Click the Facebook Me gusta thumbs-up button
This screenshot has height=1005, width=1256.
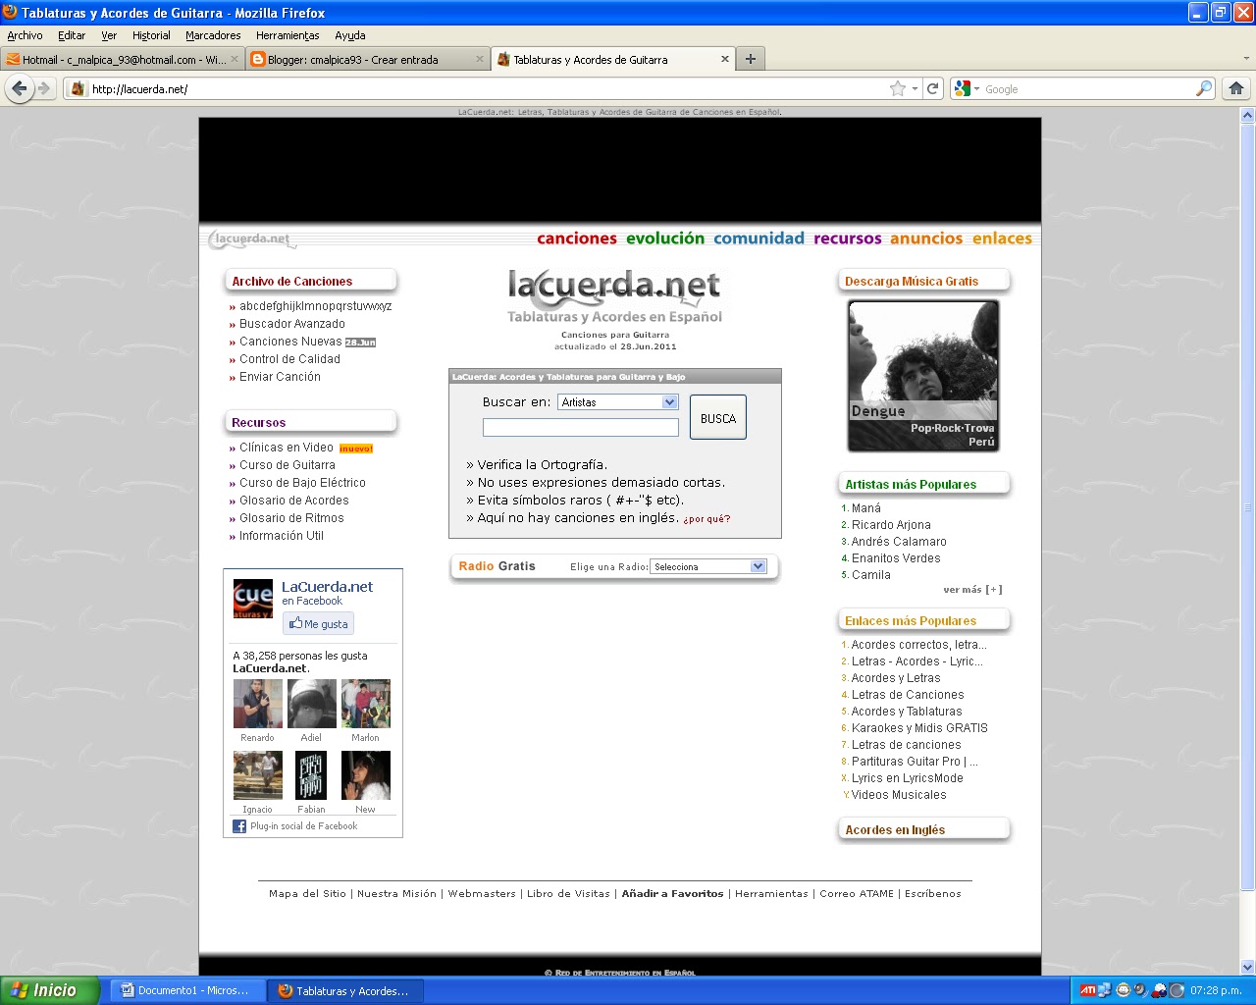pyautogui.click(x=319, y=623)
